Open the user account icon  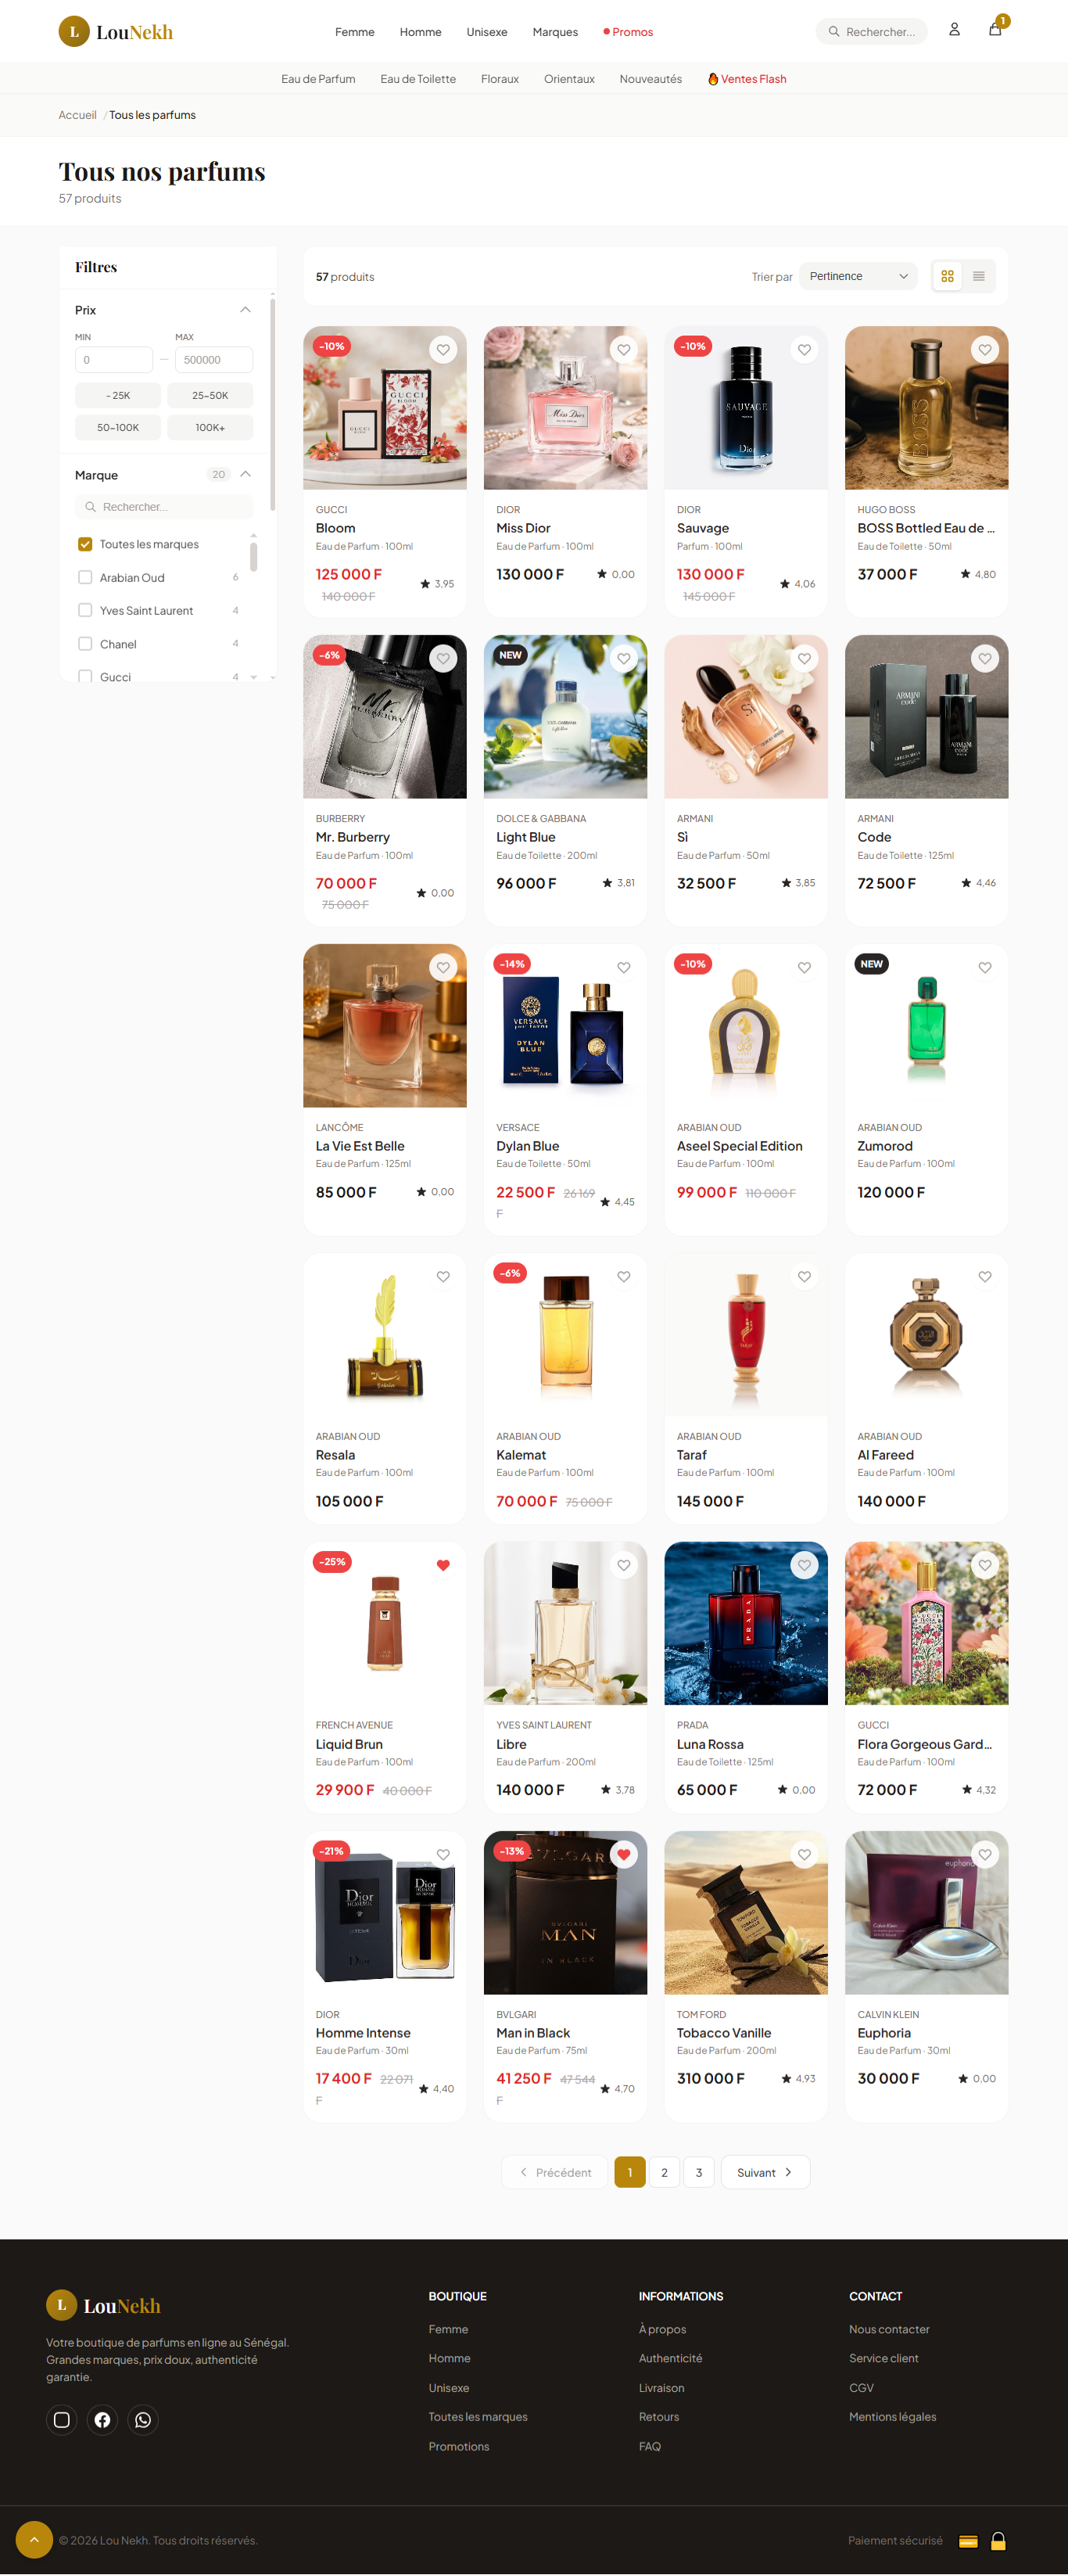(x=954, y=30)
